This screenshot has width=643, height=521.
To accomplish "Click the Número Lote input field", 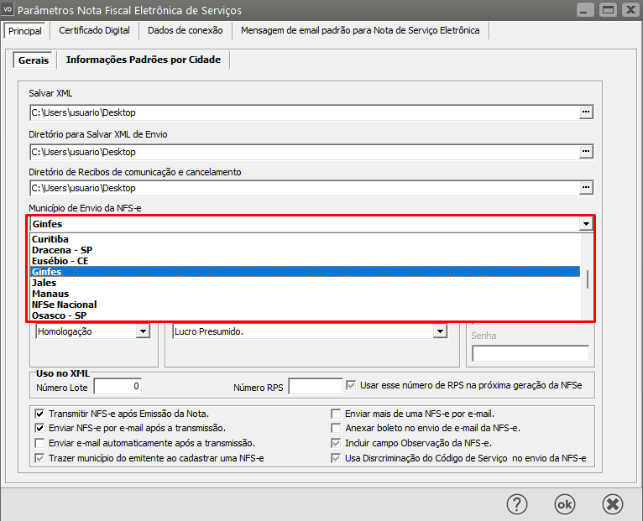I will [118, 386].
